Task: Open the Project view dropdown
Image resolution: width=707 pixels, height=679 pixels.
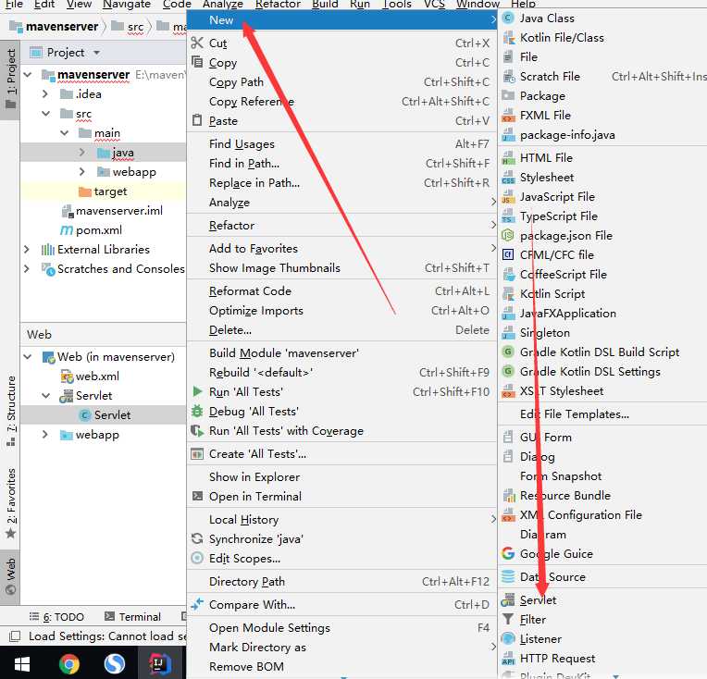Action: click(x=96, y=53)
